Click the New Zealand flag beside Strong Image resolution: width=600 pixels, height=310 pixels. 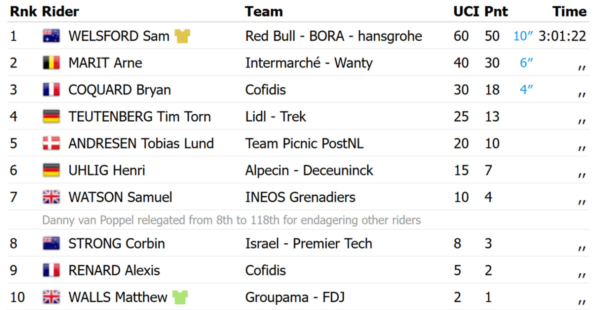(x=51, y=243)
